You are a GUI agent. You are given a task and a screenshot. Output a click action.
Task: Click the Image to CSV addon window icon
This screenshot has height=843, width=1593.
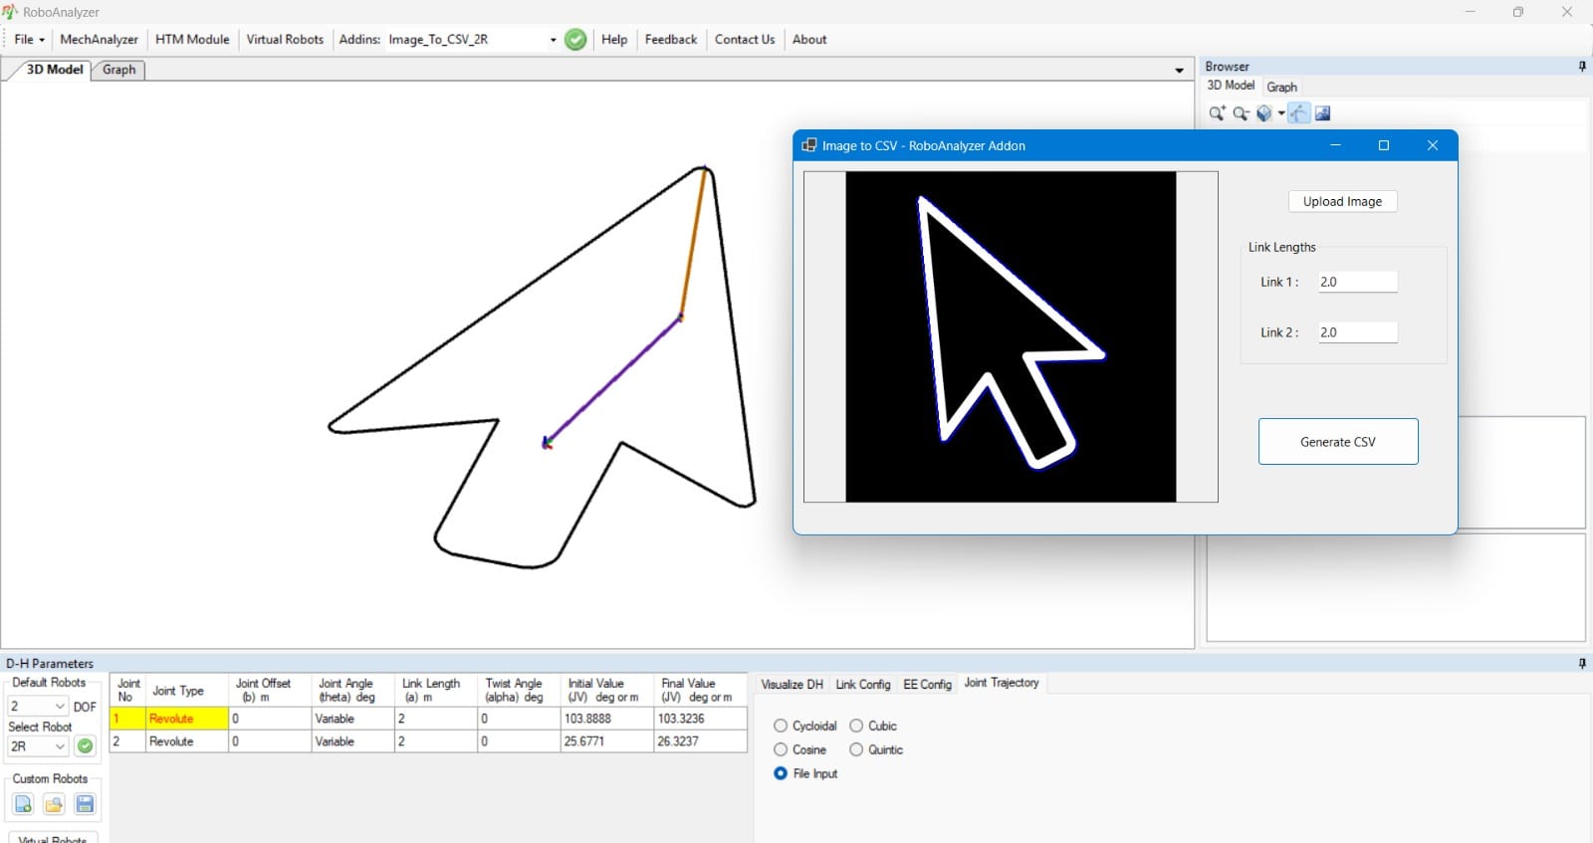(809, 145)
